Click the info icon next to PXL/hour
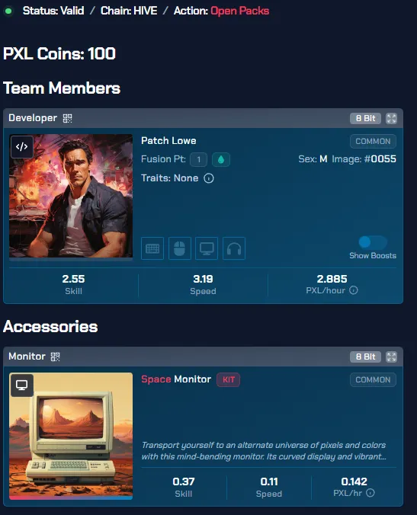The width and height of the screenshot is (417, 515). point(354,290)
